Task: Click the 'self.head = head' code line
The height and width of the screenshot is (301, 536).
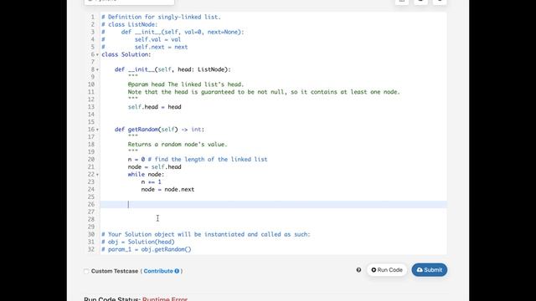Action: pos(154,107)
